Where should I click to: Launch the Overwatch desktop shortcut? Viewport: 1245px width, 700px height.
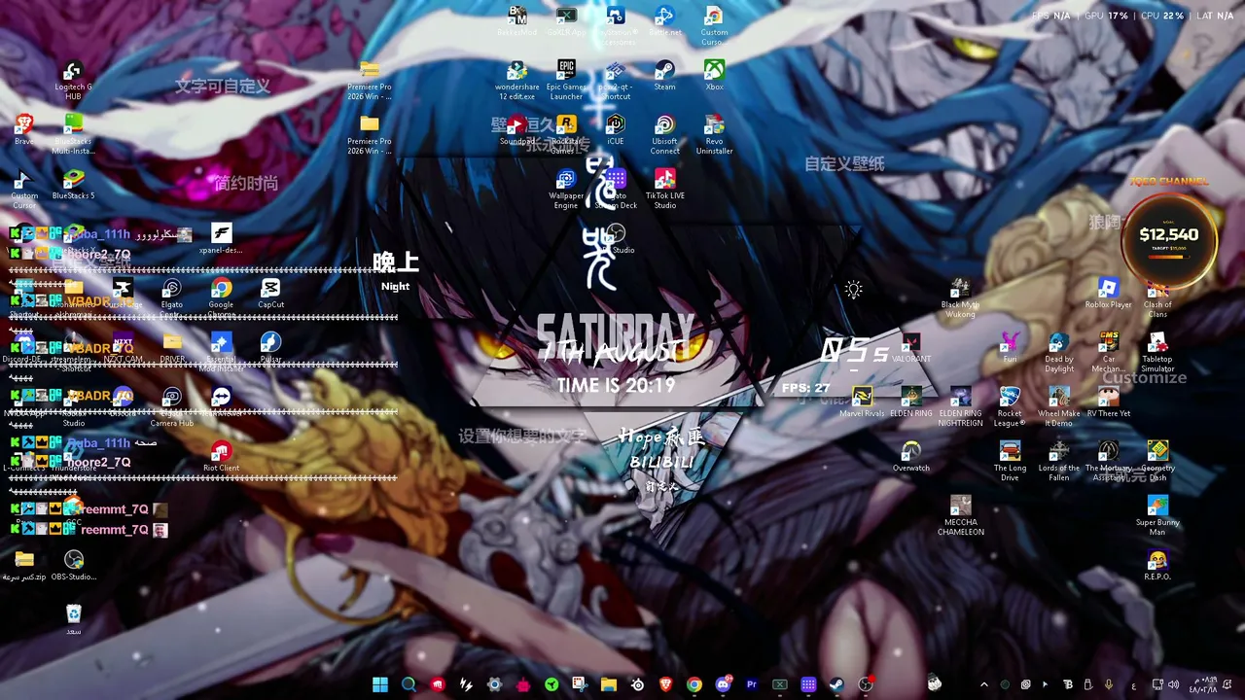(x=910, y=458)
